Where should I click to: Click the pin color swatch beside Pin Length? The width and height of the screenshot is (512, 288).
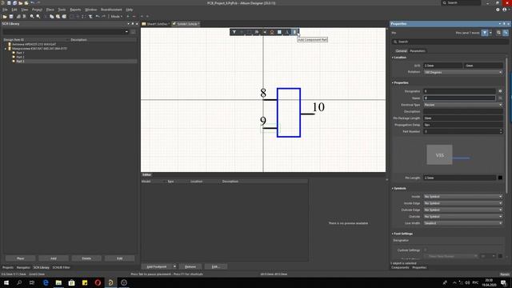tap(500, 178)
